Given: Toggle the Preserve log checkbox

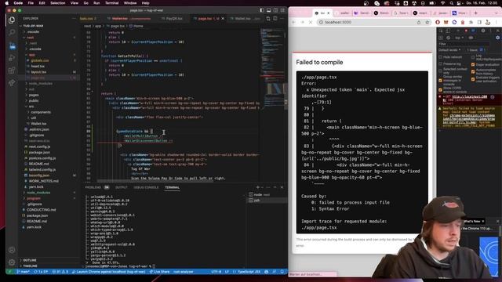Looking at the screenshot, I should [441, 64].
